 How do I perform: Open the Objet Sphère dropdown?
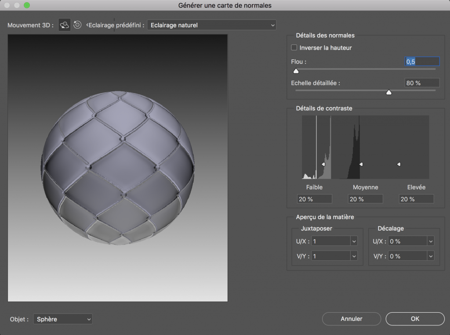(63, 319)
